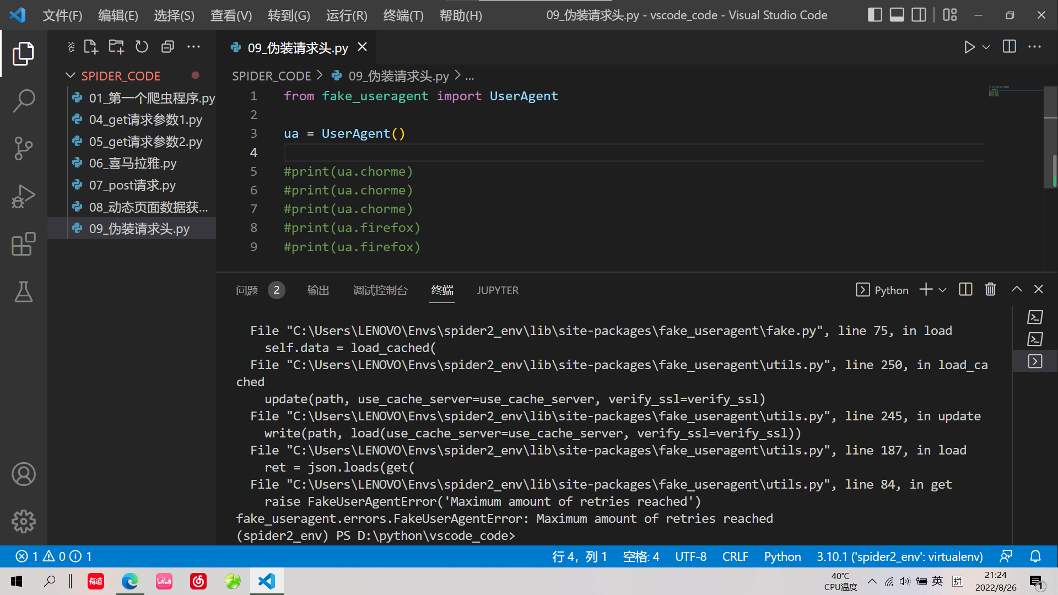Select the second terminal in side list
Image resolution: width=1058 pixels, height=595 pixels.
click(x=1035, y=339)
